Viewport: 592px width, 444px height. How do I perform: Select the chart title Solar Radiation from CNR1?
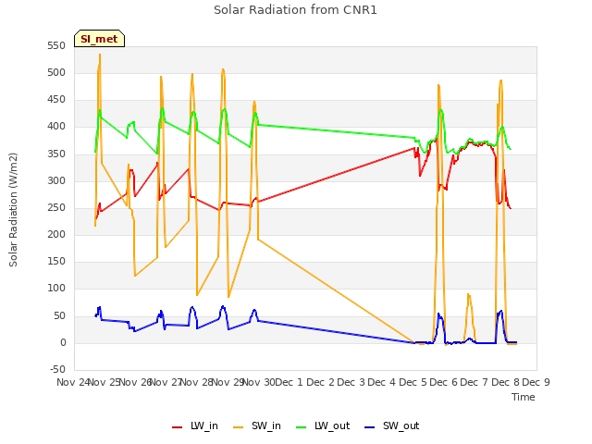(295, 10)
